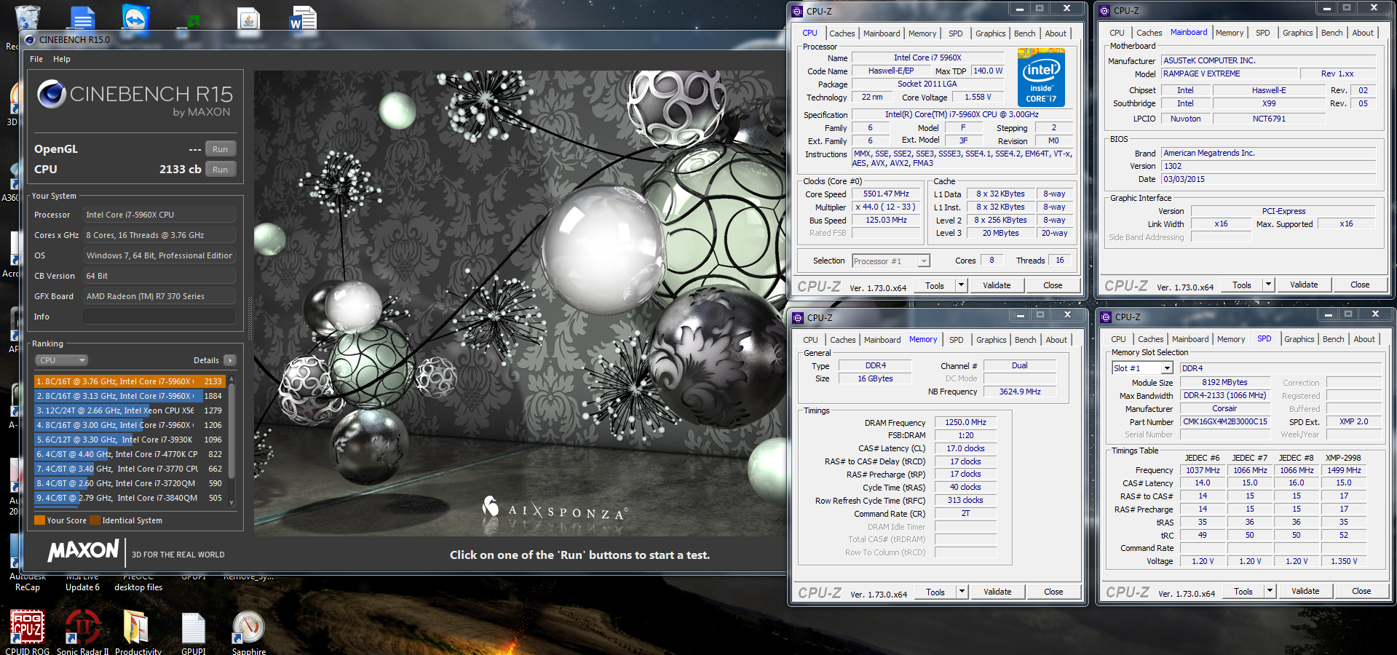Image resolution: width=1397 pixels, height=655 pixels.
Task: Launch TeamViewer from the desktop icon
Action: pos(136,18)
